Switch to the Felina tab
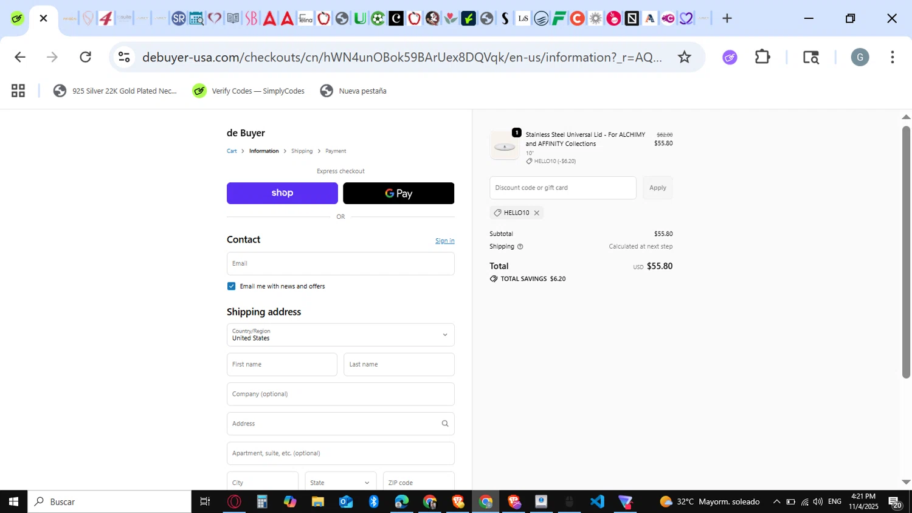The image size is (912, 513). point(305,18)
